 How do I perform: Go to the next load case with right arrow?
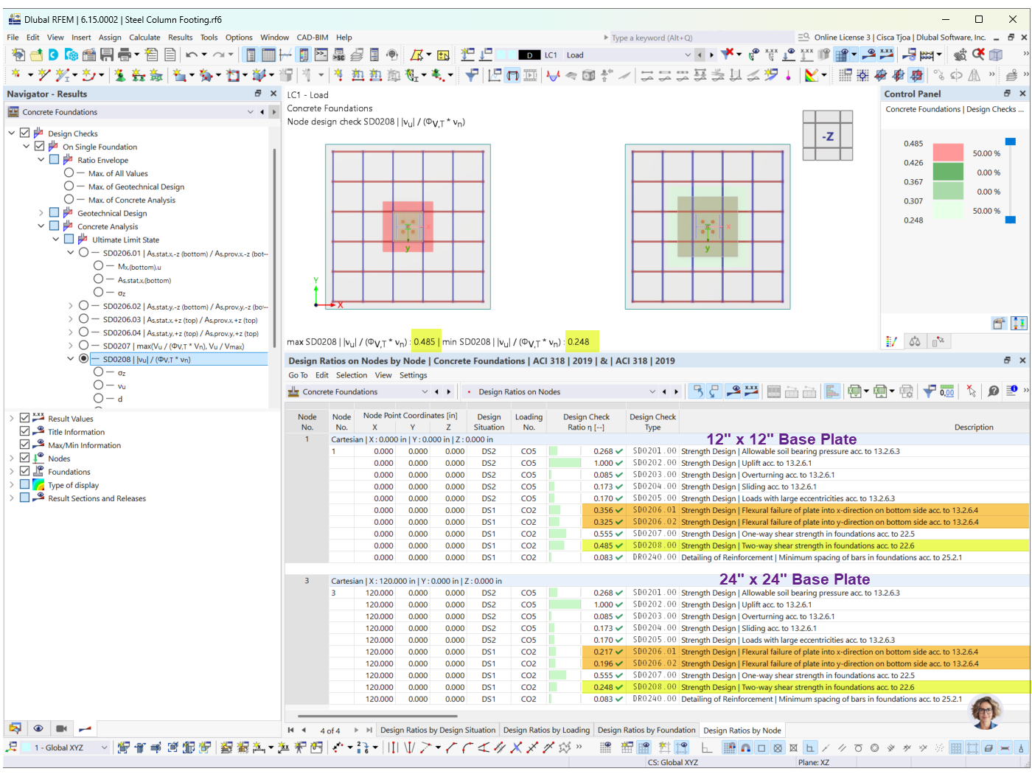[x=711, y=55]
